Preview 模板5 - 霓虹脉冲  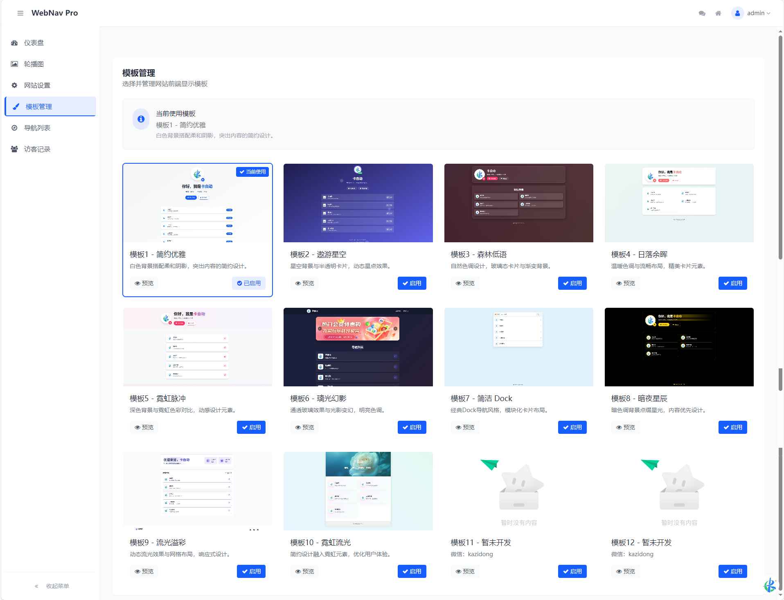[x=144, y=427]
